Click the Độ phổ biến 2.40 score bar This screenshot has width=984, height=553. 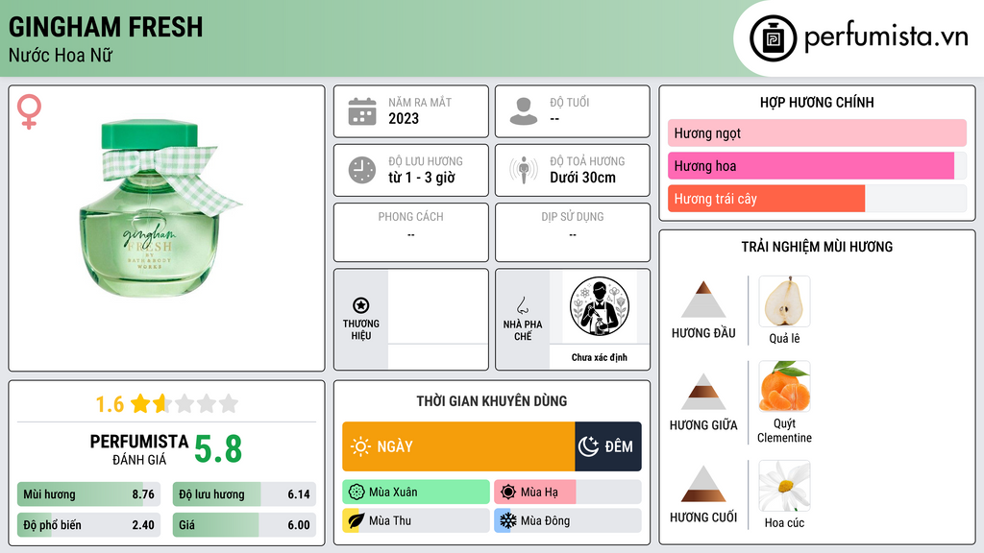(x=88, y=525)
